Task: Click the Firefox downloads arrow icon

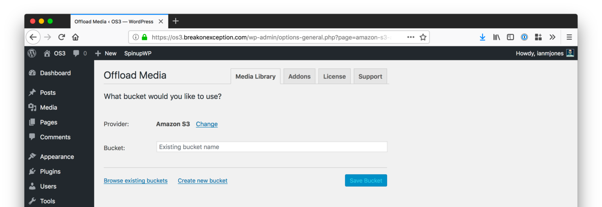Action: coord(482,37)
